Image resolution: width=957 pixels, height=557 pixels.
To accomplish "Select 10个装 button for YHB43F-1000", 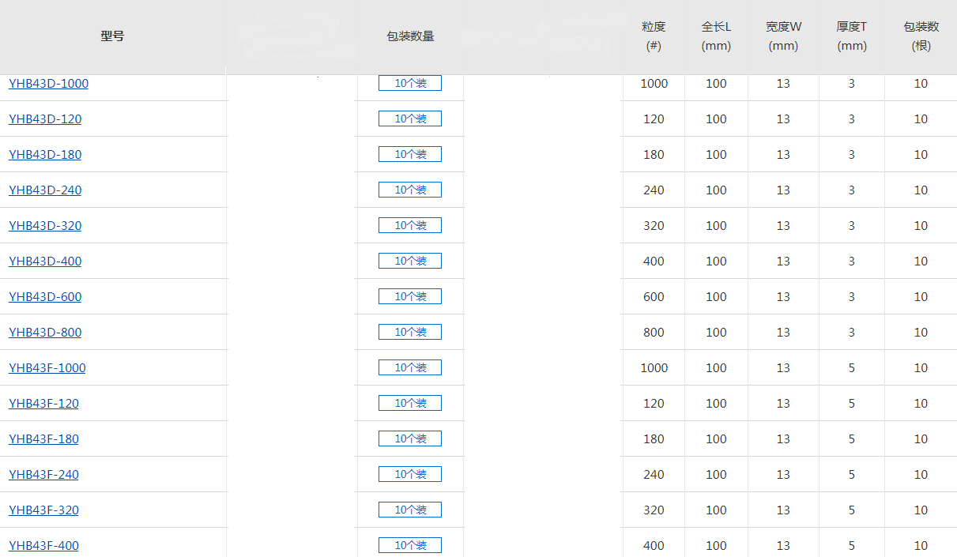I will (x=410, y=367).
